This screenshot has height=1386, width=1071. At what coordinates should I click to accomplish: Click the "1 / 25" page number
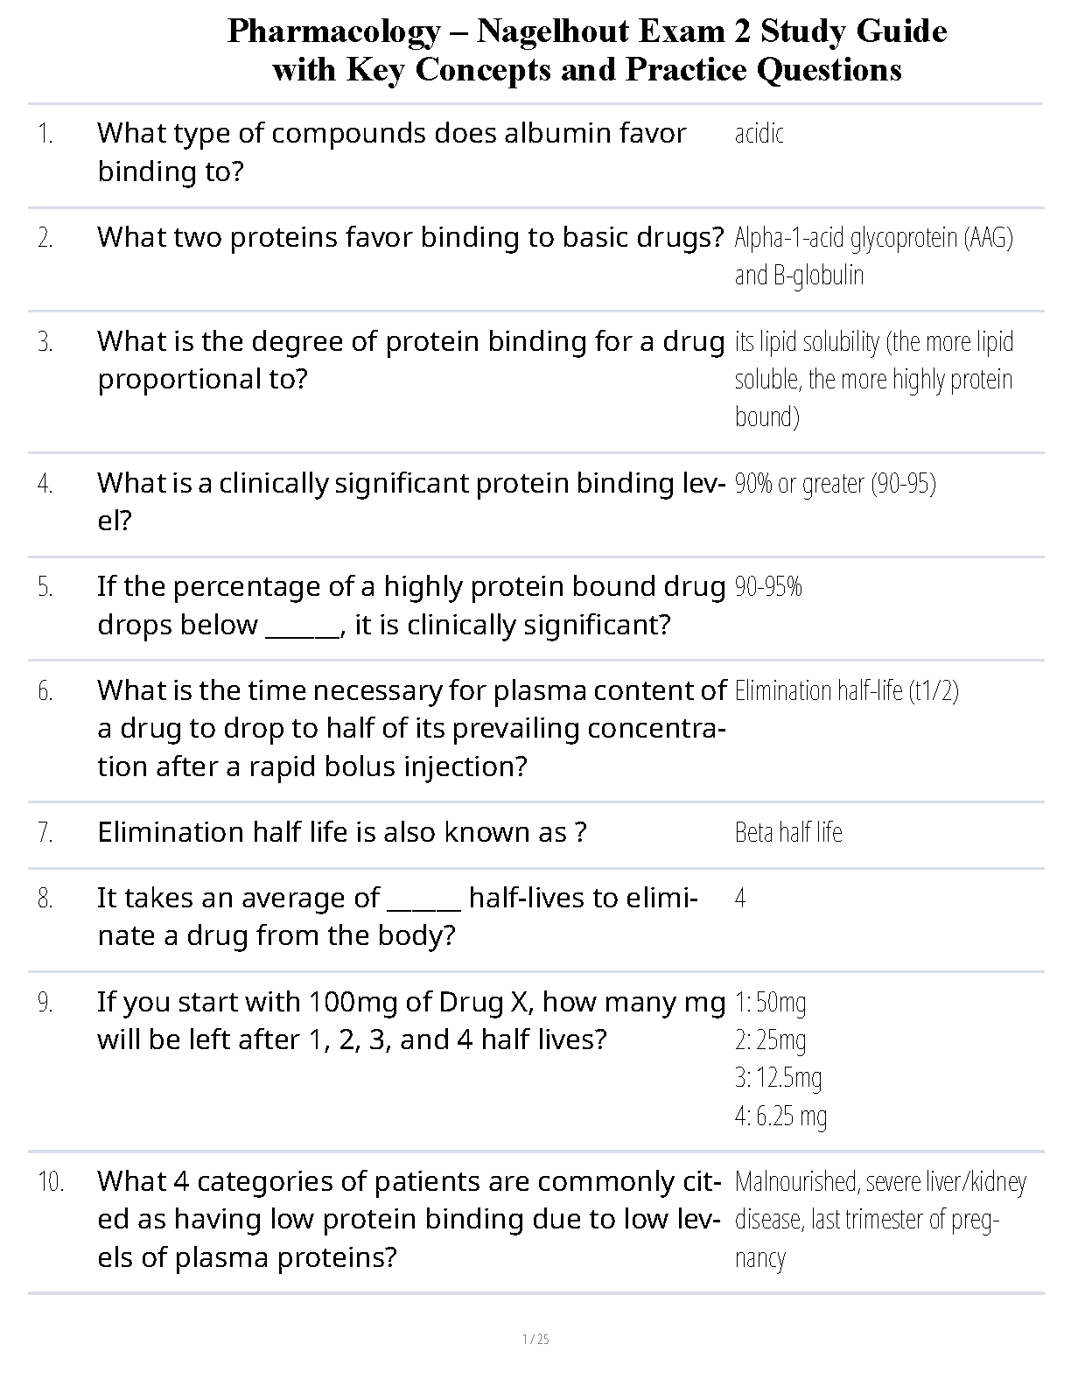535,1339
